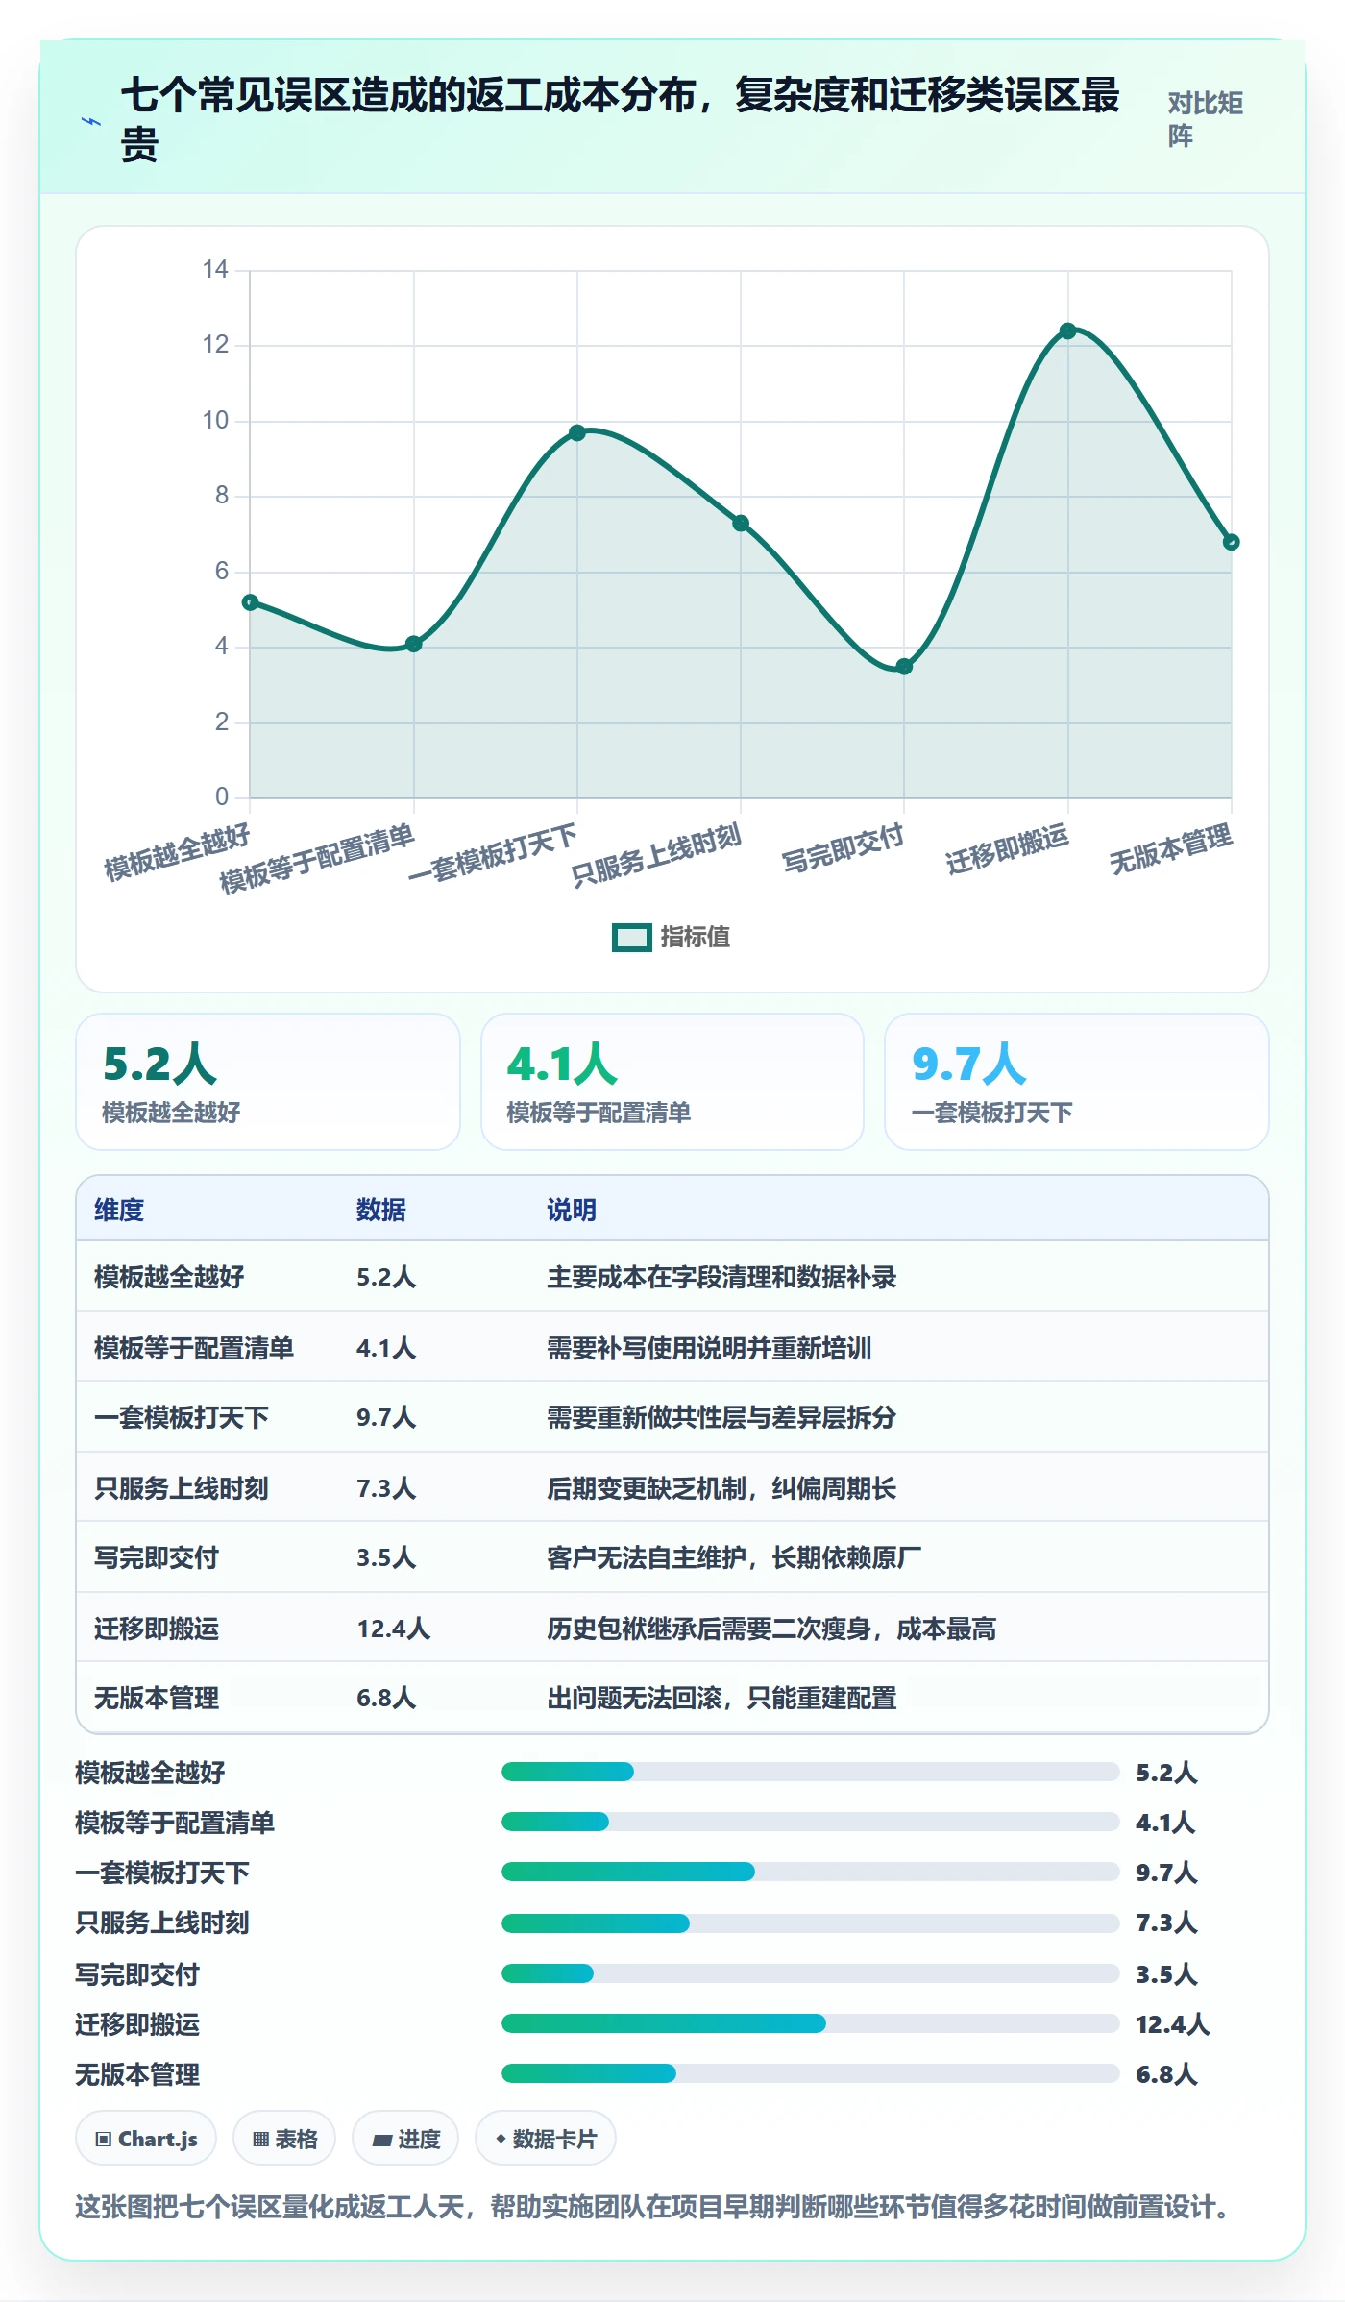Image resolution: width=1345 pixels, height=2302 pixels.
Task: Click the 一套模板打天下 progress bar
Action: 810,1872
